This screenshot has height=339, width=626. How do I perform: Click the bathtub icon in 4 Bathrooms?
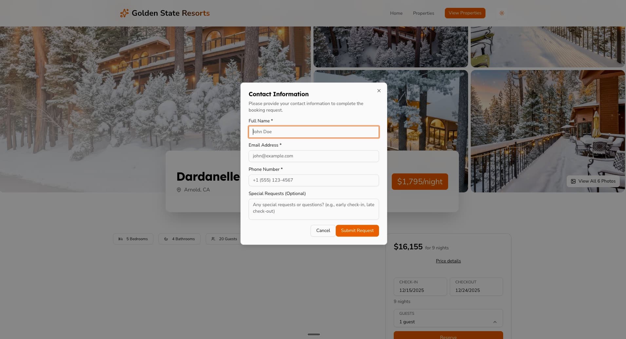coord(166,239)
